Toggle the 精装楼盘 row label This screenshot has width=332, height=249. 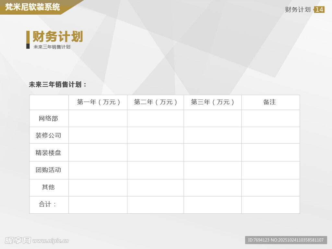[49, 152]
